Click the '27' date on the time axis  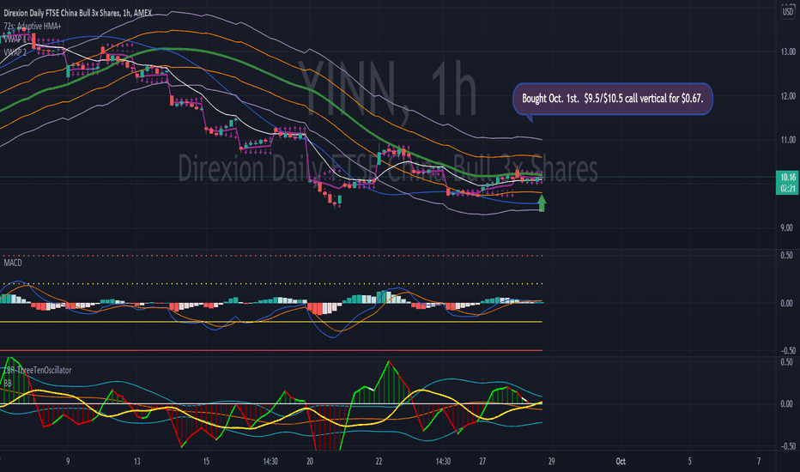pos(482,462)
